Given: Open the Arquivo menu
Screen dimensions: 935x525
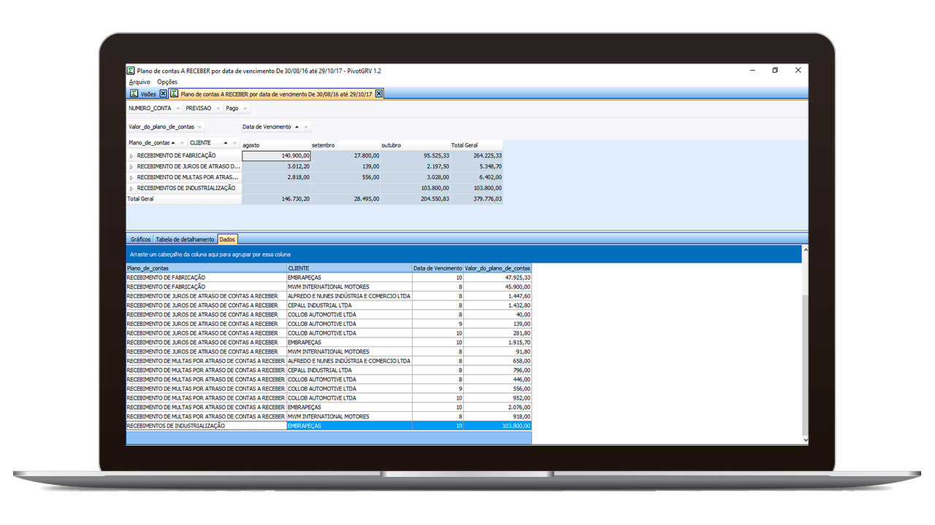Looking at the screenshot, I should coord(140,82).
